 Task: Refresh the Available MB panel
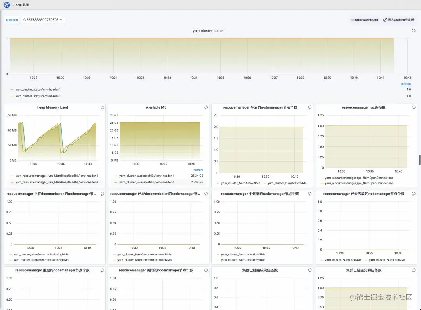(206, 107)
